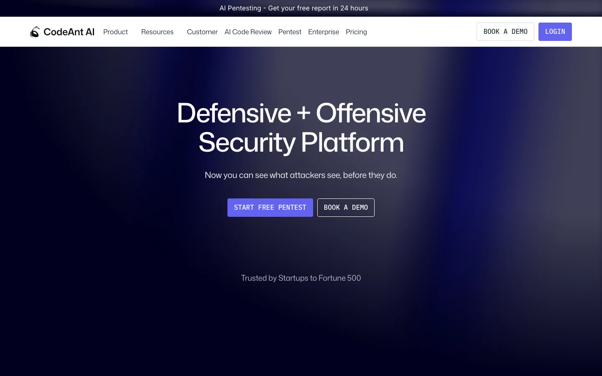Viewport: 602px width, 376px height.
Task: Go to the Customer page
Action: (x=202, y=32)
